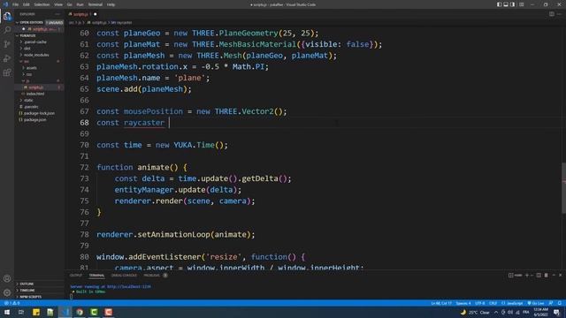
Task: Click CRLF end-of-line setting
Action: tap(493, 303)
